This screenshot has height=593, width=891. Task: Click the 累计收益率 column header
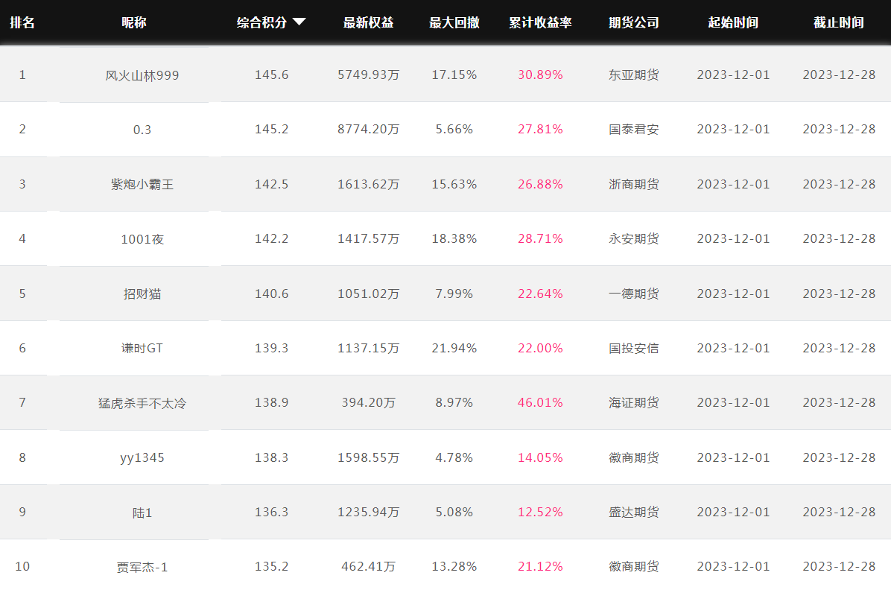(540, 22)
